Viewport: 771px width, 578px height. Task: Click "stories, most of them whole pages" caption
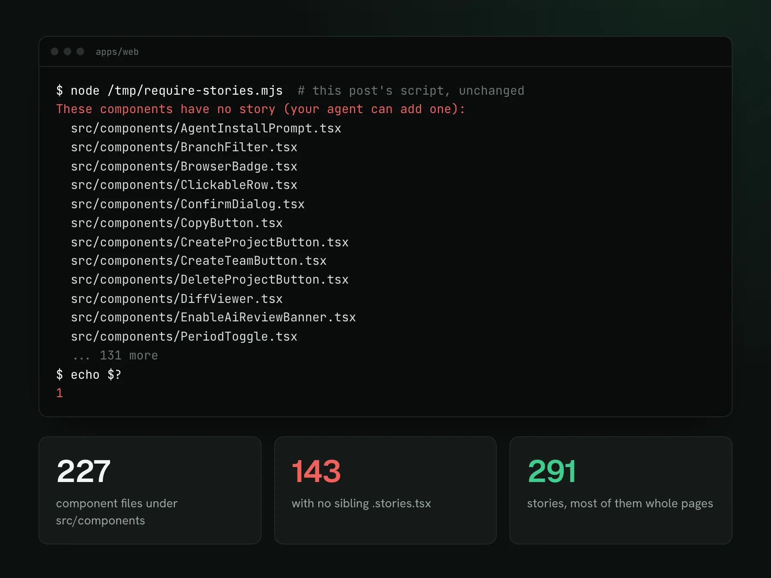[x=620, y=503]
